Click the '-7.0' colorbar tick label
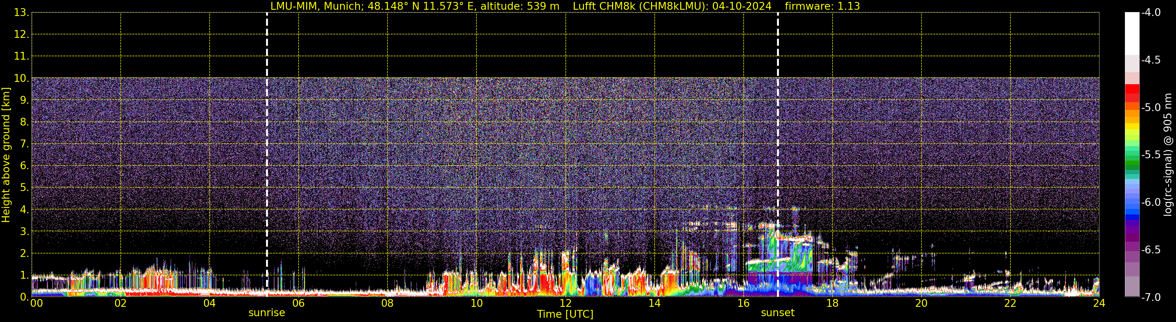 pyautogui.click(x=1151, y=297)
